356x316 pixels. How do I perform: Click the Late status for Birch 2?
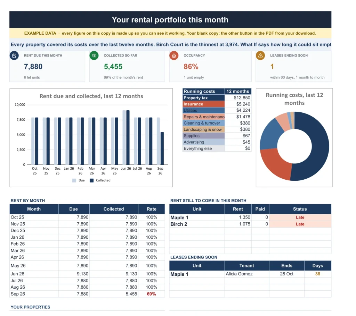click(300, 224)
